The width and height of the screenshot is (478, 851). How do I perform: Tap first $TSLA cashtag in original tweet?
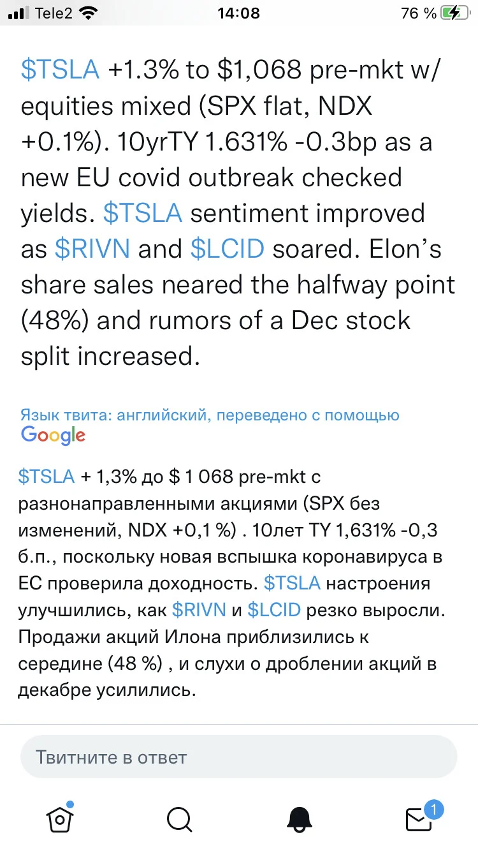coord(61,70)
